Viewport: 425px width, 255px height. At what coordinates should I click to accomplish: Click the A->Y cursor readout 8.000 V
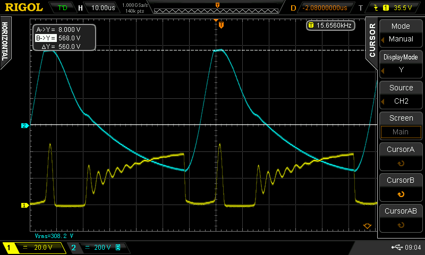pos(58,30)
